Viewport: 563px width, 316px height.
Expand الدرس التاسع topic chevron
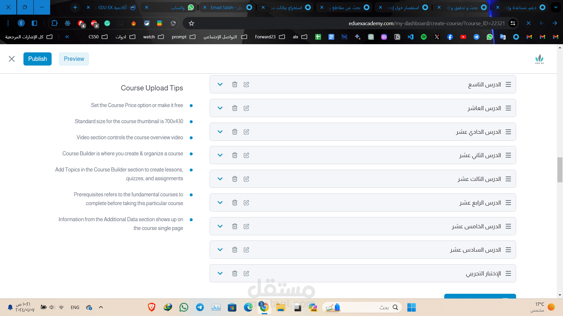point(220,85)
